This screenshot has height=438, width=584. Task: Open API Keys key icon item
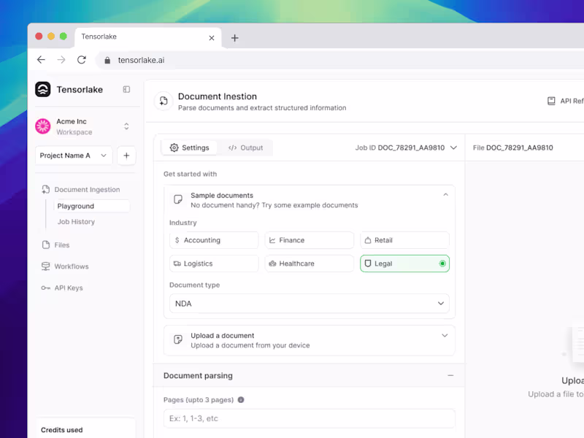point(62,288)
